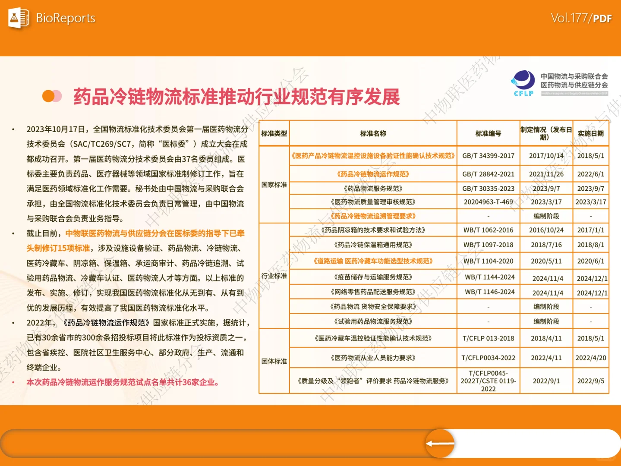Click the slide title 药品冷链物流标准推动行业规范有序发展

click(x=237, y=97)
